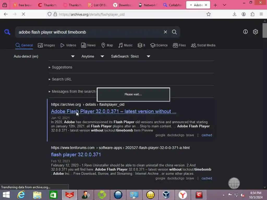This screenshot has height=200, width=267.
Task: Open the search engine info icon
Action: click(245, 32)
